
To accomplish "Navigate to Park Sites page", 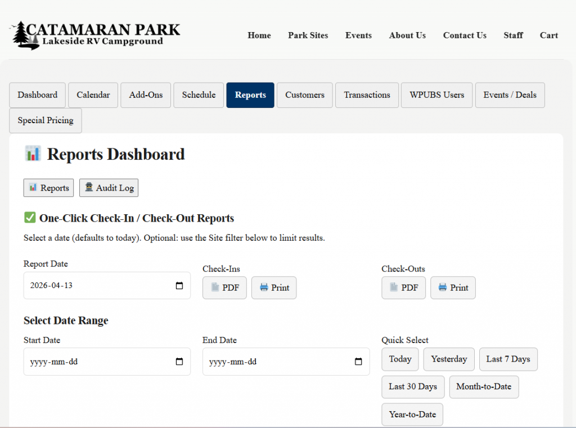I will click(x=308, y=35).
